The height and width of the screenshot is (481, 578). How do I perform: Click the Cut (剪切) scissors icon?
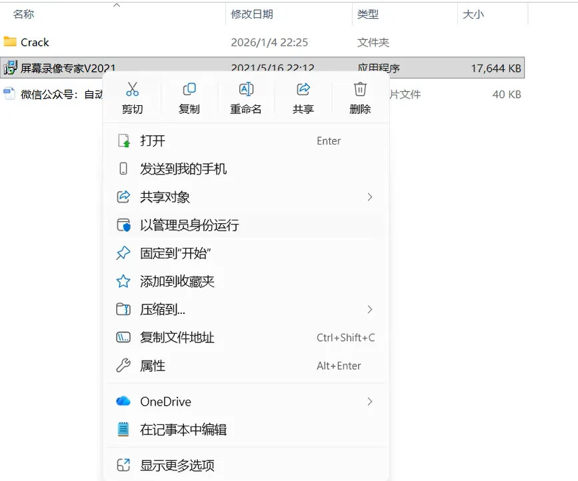pos(133,89)
